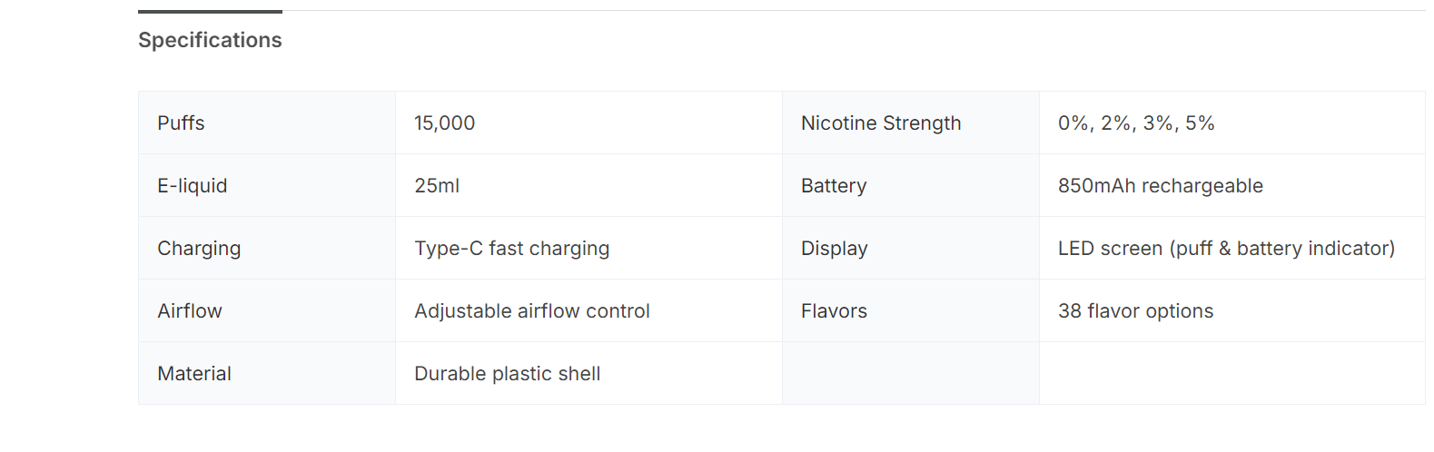Click the Display label cell

tap(835, 249)
